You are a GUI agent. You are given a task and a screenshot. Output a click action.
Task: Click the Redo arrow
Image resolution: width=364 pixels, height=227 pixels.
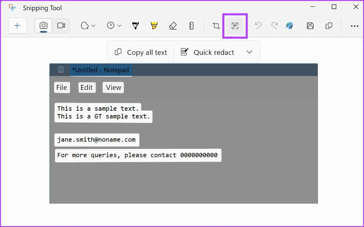(275, 26)
